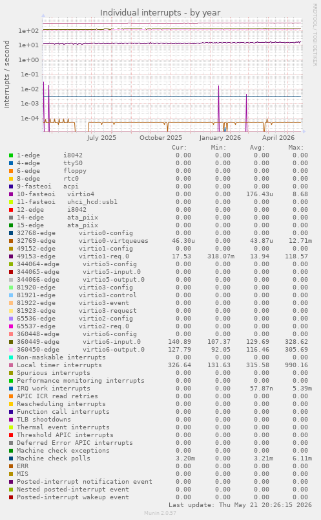
Task: Select the dark blue Machine check polls swatch
Action: tap(11, 458)
